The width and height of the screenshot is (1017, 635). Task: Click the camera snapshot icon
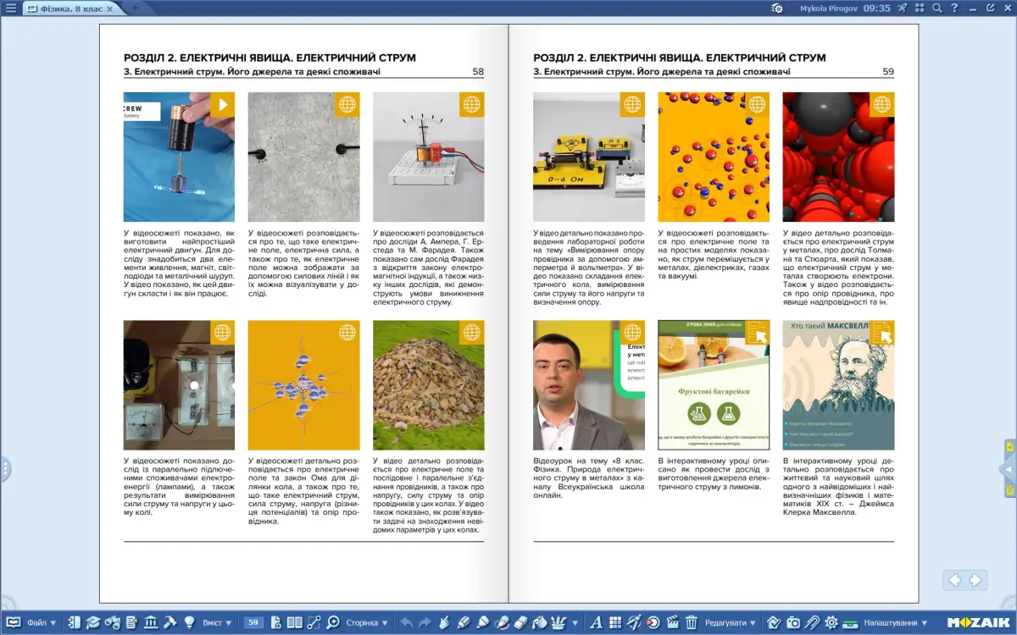tap(793, 622)
